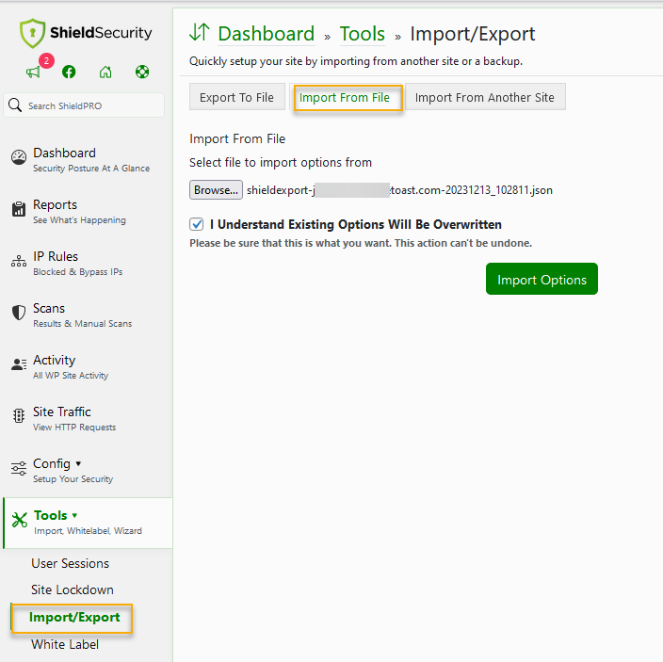Click the green Import Options button
663x662 pixels.
(542, 279)
